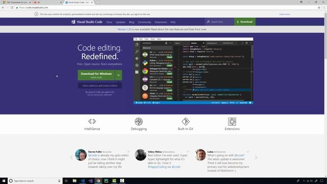Click Learn more in cookie banner
Screen dimensions: 327x184
[285, 14]
